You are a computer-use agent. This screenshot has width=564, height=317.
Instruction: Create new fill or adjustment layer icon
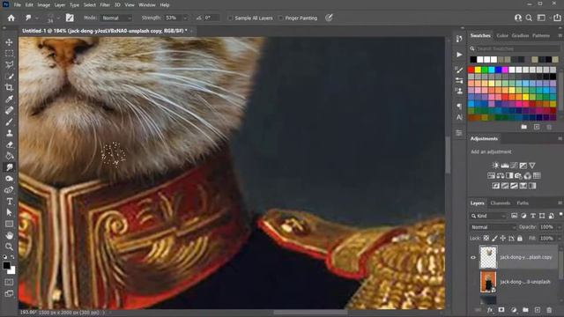click(513, 310)
